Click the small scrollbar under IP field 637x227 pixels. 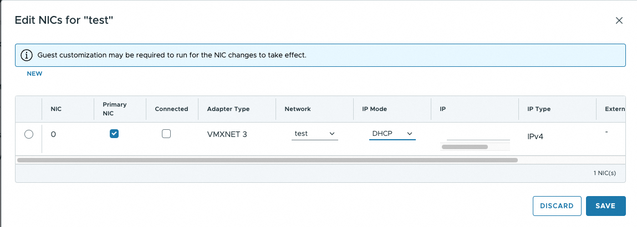pyautogui.click(x=465, y=147)
